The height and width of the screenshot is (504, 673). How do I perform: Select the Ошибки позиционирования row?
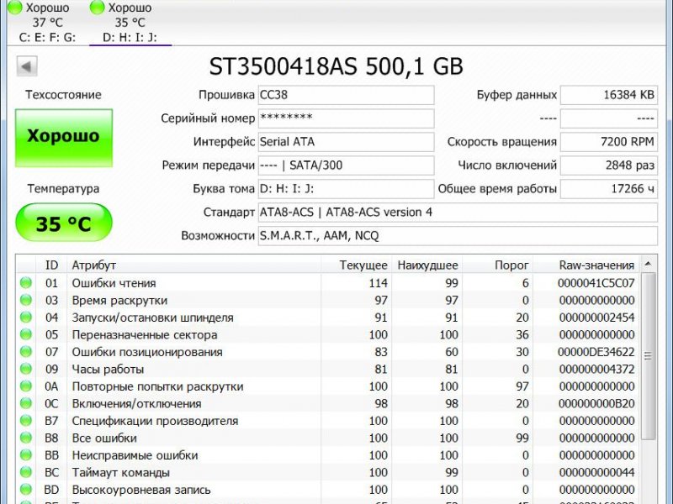pos(328,352)
